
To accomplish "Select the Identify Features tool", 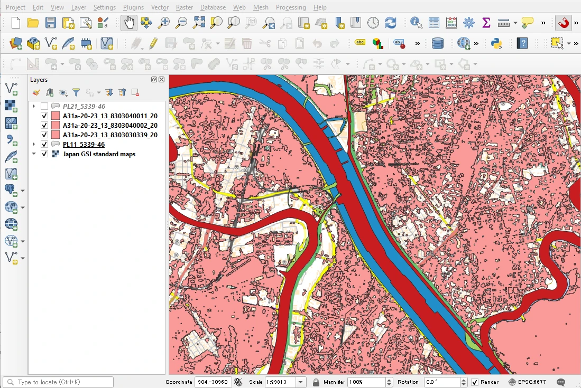I will (416, 23).
